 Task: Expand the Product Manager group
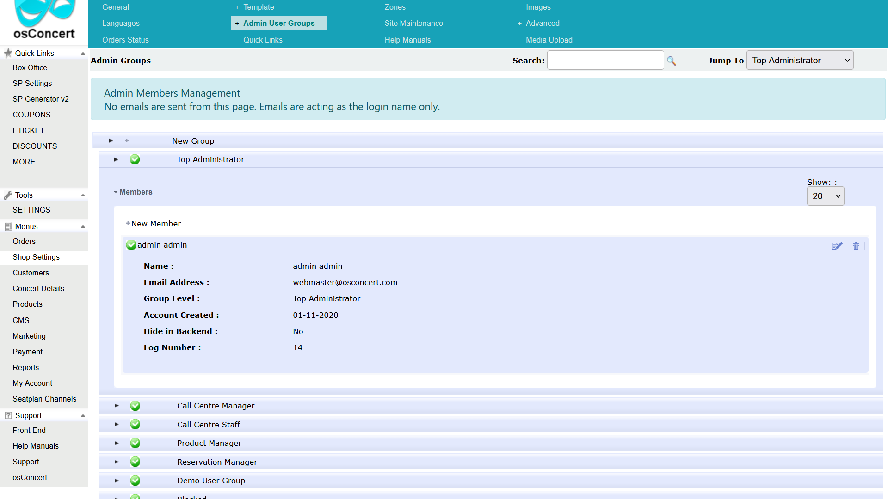pyautogui.click(x=117, y=443)
